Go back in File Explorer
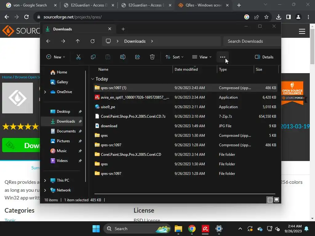315x236 pixels. pyautogui.click(x=48, y=41)
